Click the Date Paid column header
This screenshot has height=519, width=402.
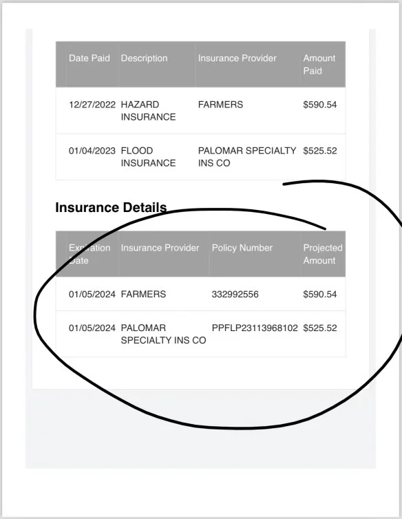point(89,59)
